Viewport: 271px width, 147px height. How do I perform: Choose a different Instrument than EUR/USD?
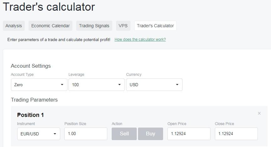coord(39,134)
